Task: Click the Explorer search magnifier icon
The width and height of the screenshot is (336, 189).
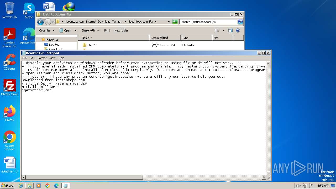Action: click(x=240, y=22)
